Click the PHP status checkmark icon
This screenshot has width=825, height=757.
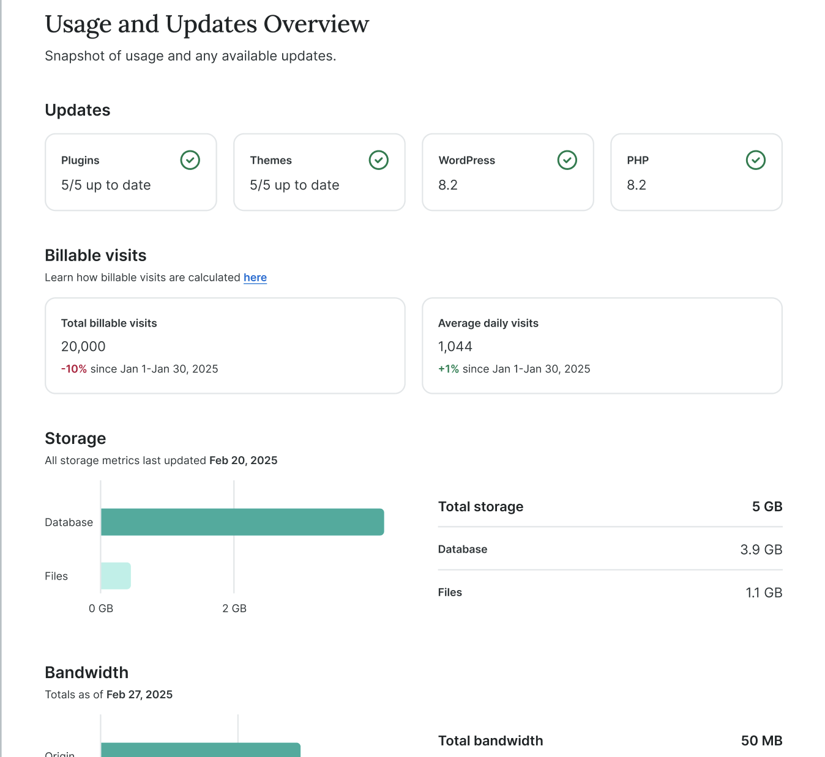(755, 160)
